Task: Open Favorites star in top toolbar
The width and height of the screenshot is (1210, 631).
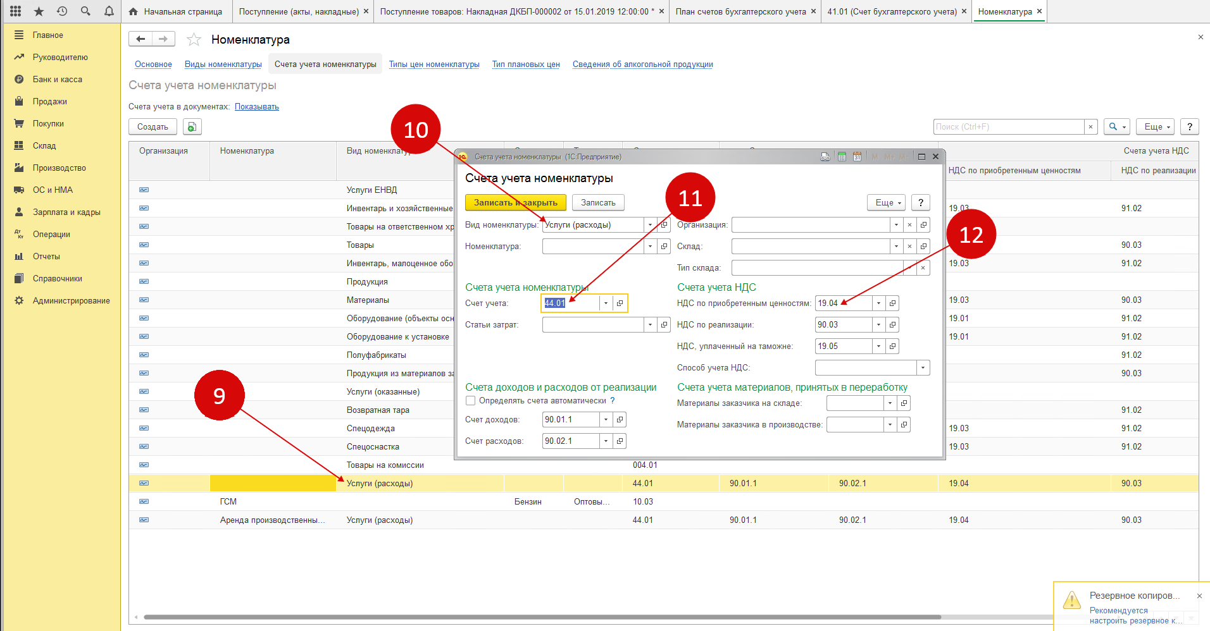Action: [x=39, y=11]
